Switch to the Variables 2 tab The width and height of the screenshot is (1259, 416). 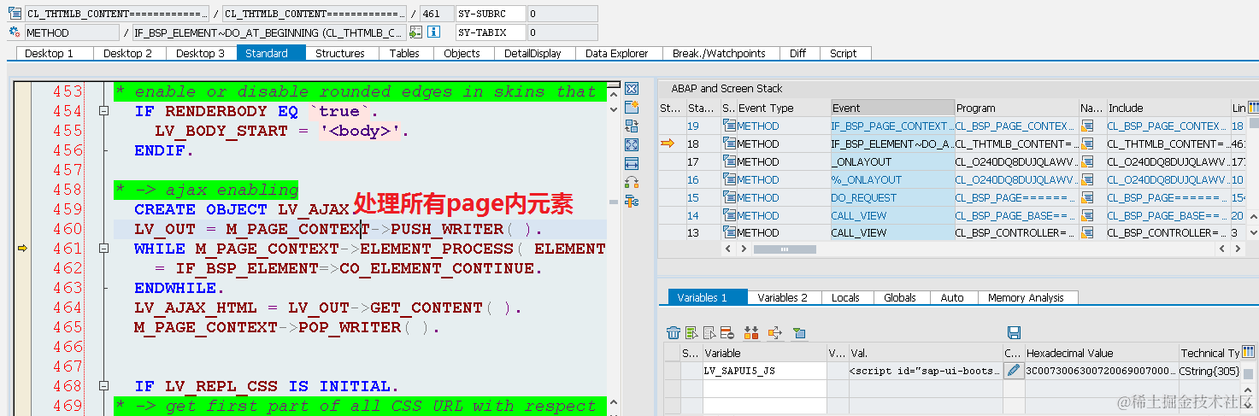point(783,297)
